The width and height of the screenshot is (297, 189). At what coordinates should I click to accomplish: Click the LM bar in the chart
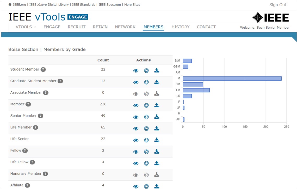click(196, 90)
